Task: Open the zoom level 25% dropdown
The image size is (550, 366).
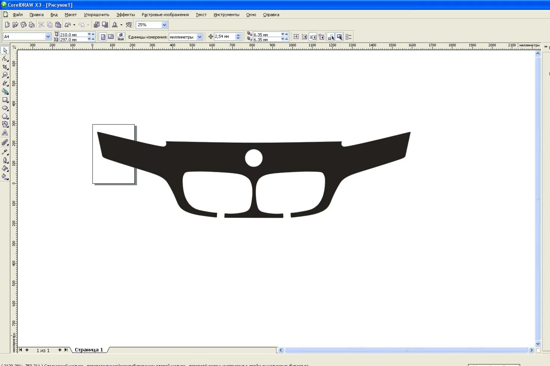Action: pos(164,25)
